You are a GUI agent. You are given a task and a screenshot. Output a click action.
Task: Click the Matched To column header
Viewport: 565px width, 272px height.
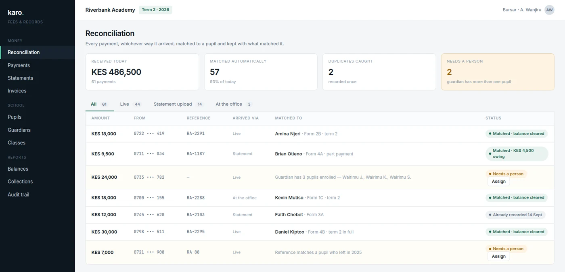289,118
